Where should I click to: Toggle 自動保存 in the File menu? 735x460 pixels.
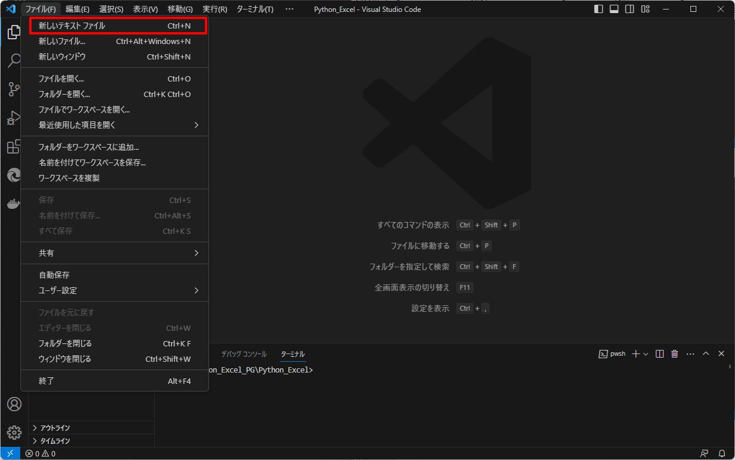coord(114,275)
